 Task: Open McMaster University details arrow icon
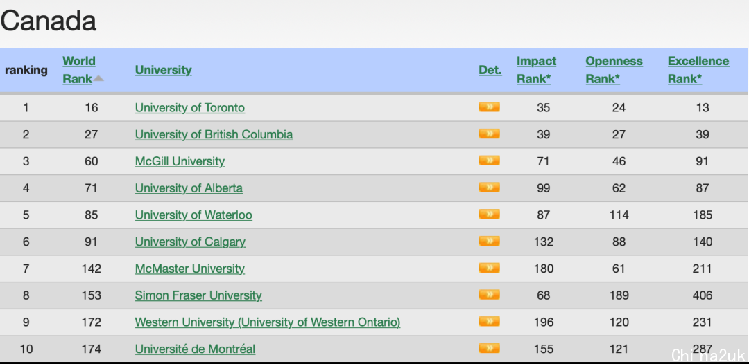[489, 268]
